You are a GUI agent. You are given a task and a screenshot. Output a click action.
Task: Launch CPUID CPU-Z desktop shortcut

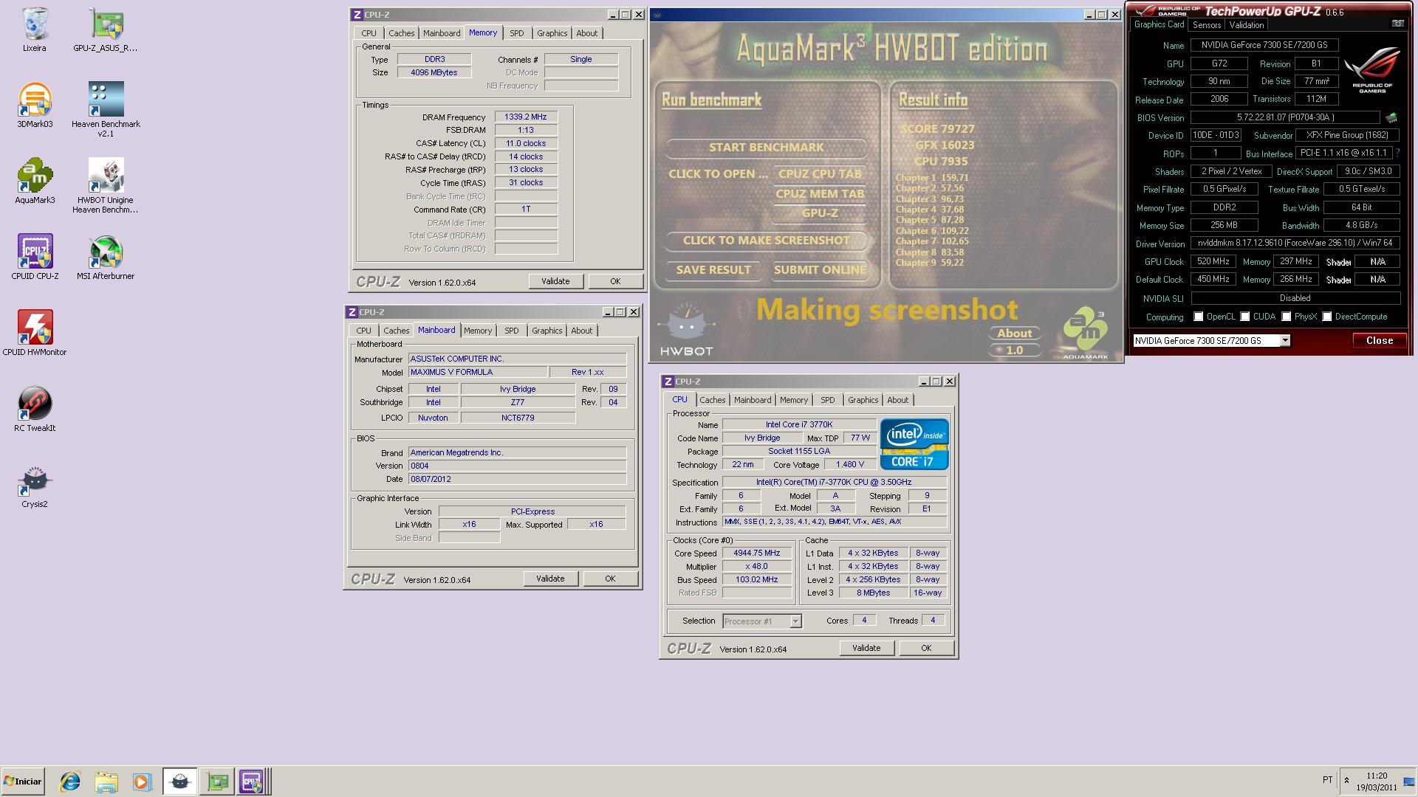[35, 258]
